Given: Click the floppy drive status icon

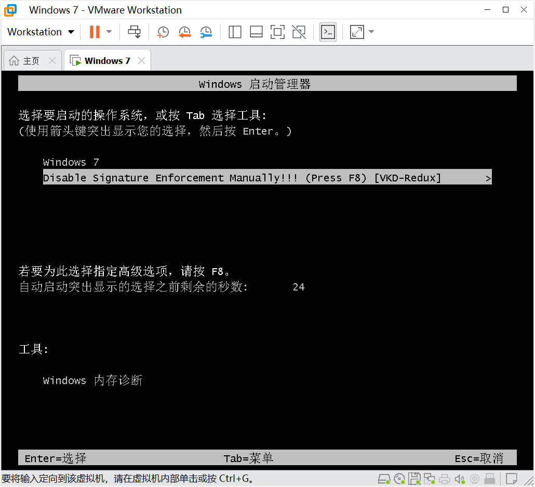Looking at the screenshot, I should (414, 479).
